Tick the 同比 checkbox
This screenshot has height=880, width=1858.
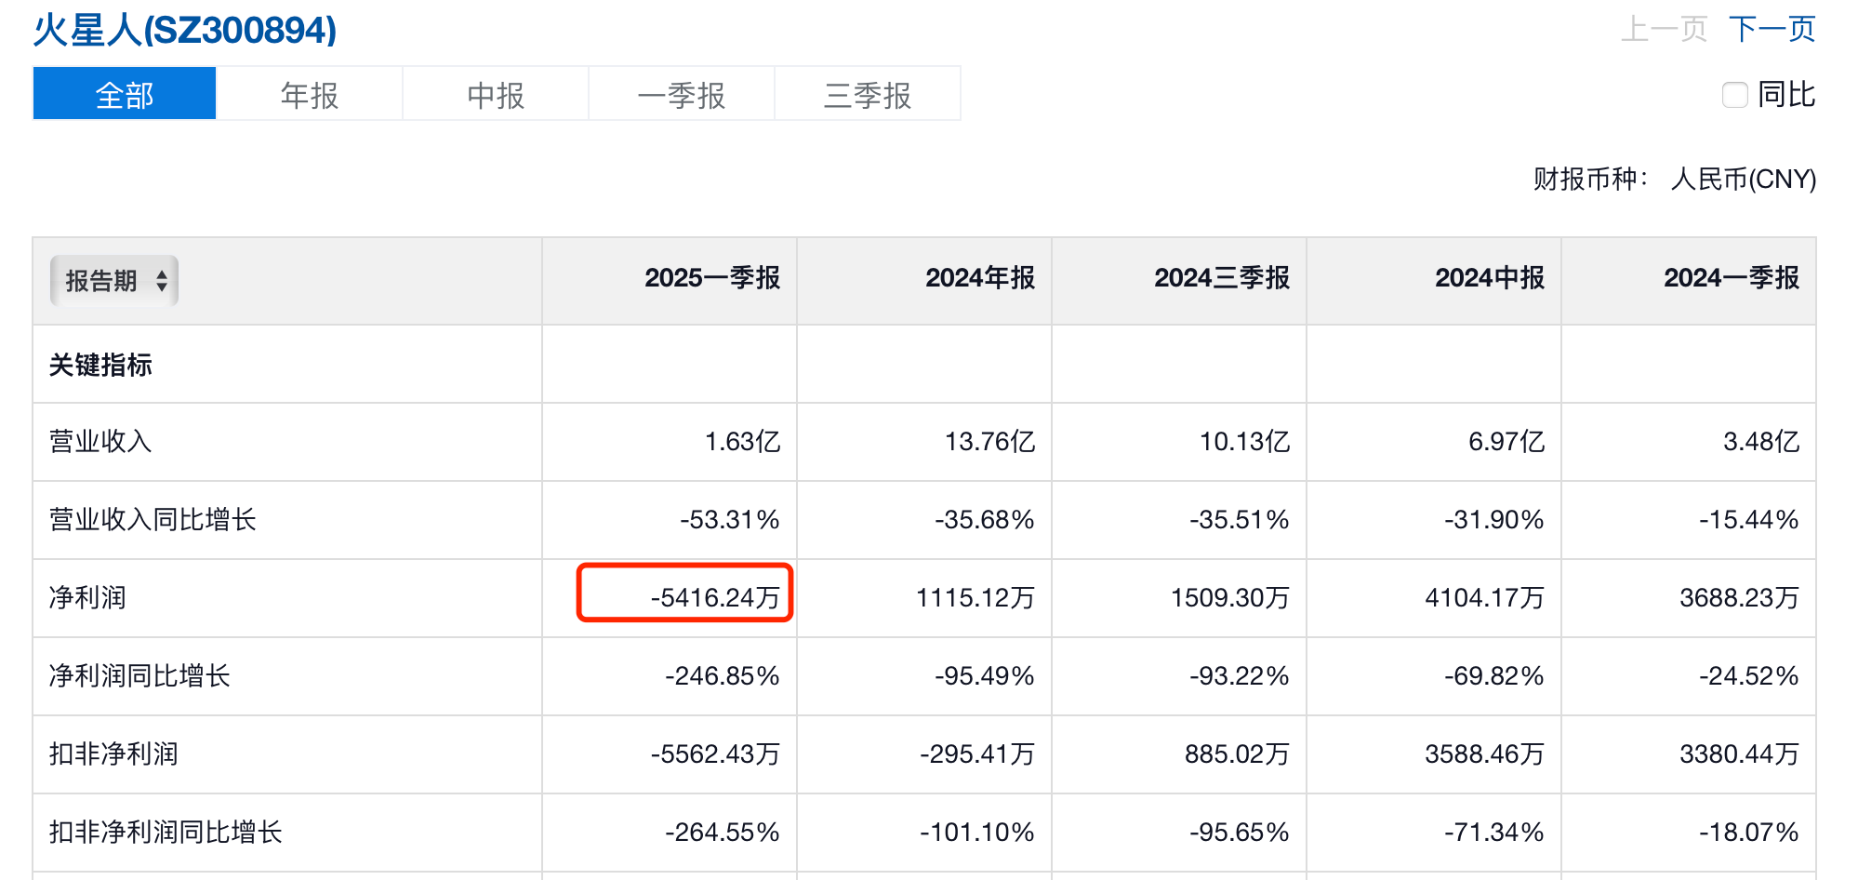(x=1734, y=95)
